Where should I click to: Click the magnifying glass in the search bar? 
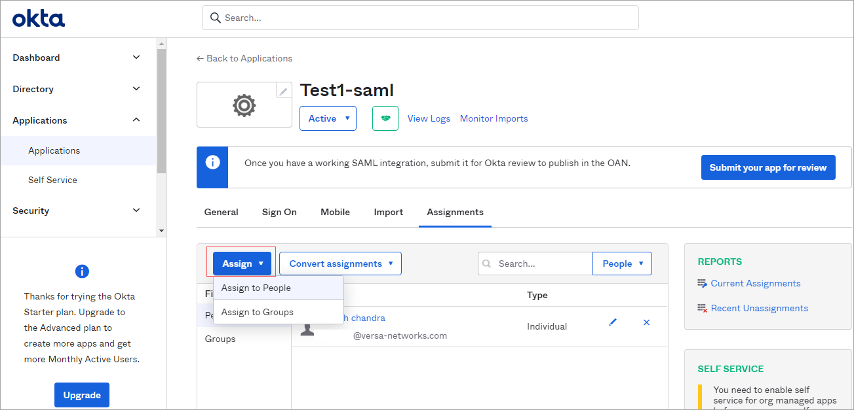pos(216,18)
